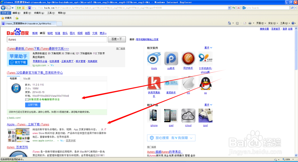Open Favorites via the star 收藏夹 button
The height and width of the screenshot is (162, 298).
coord(7,18)
